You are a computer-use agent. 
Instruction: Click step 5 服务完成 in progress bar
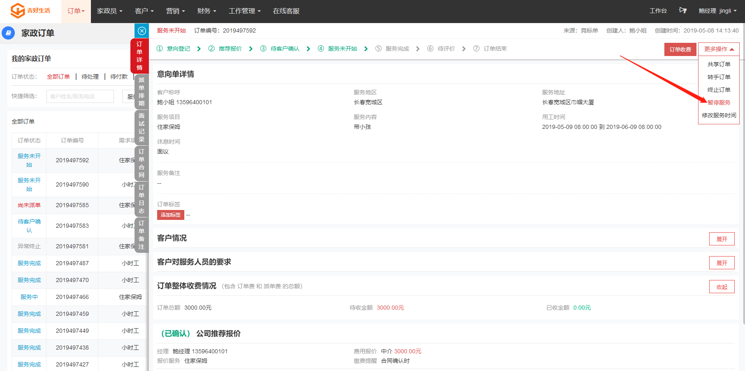coord(392,49)
